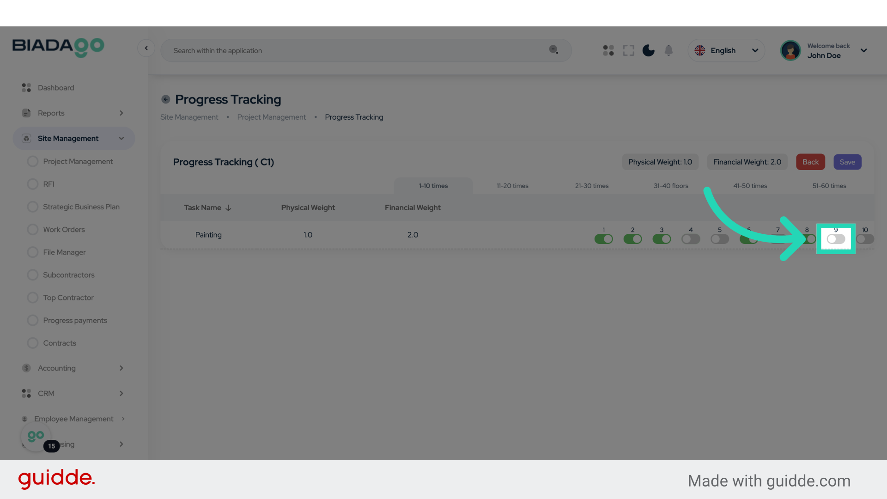Viewport: 887px width, 499px height.
Task: Open the John Doe profile dropdown
Action: (825, 50)
